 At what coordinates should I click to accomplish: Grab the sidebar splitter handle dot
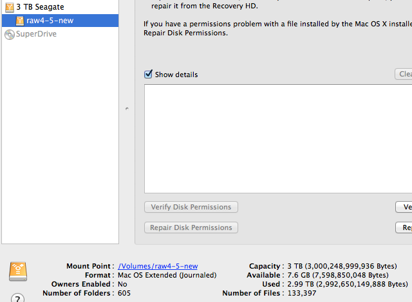127,108
